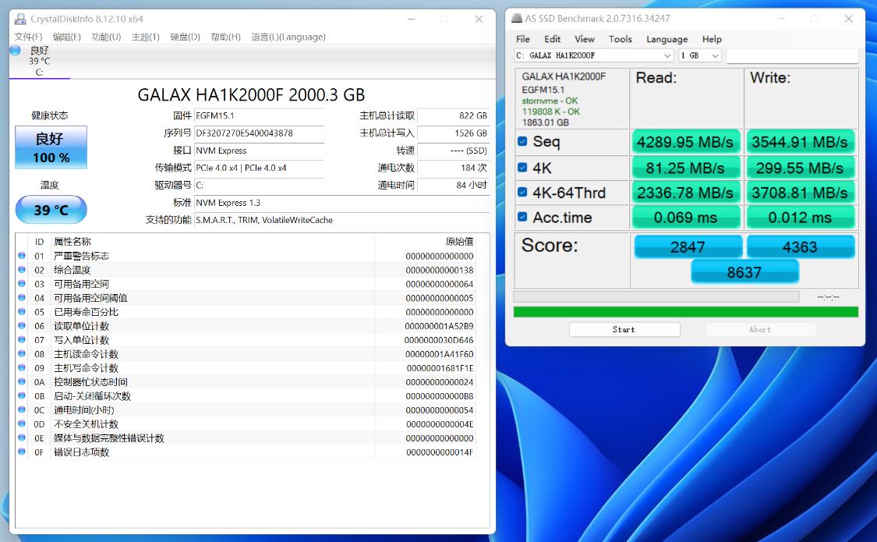Toggle the Acc.time test checkbox
This screenshot has height=542, width=877.
[522, 217]
